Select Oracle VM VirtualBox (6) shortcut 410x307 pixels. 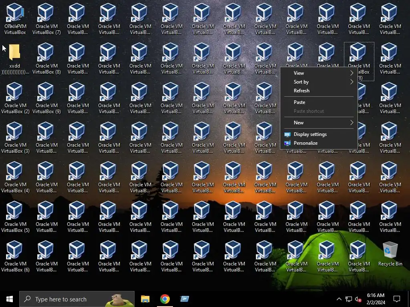[15, 257]
